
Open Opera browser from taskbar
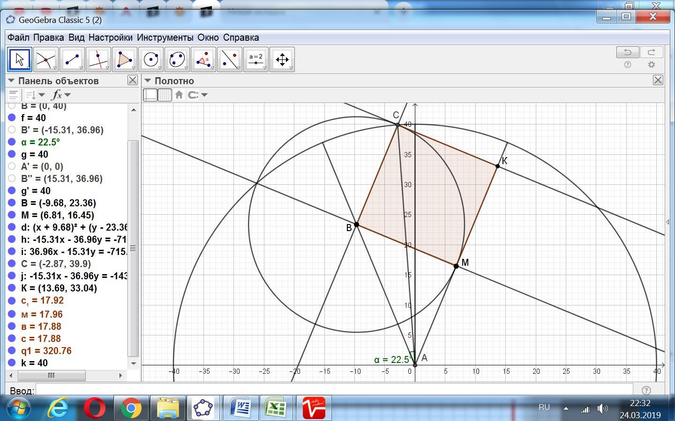coord(95,408)
